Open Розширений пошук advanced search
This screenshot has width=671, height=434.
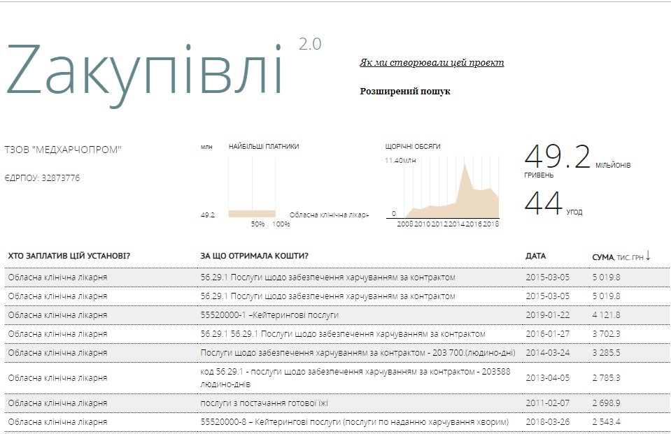point(404,92)
